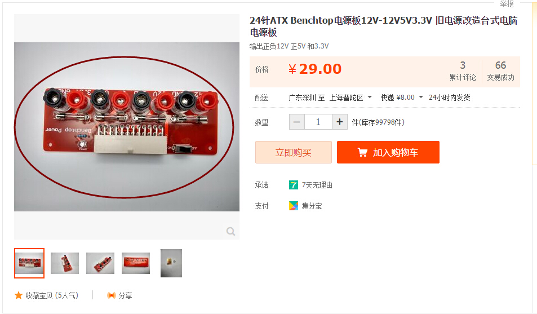Decrease quantity with the minus button
Image resolution: width=537 pixels, height=314 pixels.
(x=297, y=122)
